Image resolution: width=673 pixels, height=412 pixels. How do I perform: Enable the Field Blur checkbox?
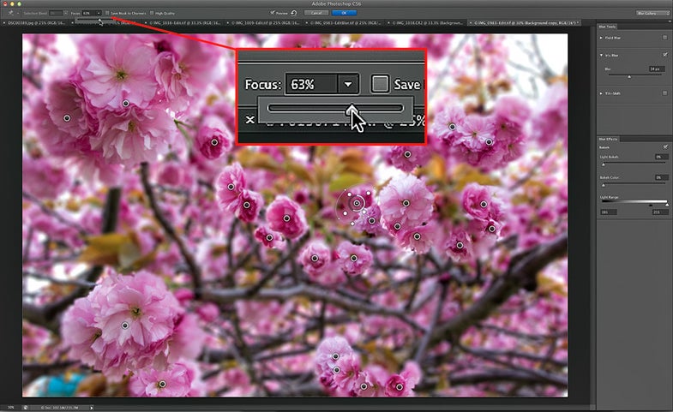(664, 38)
